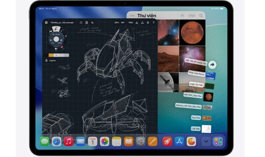This screenshot has height=157, width=265.
Task: Click the 90° rotation value
Action: [123, 23]
